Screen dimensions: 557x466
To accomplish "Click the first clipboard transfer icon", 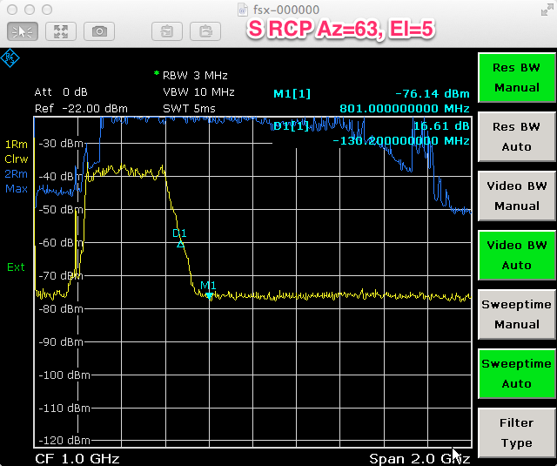I will point(165,31).
